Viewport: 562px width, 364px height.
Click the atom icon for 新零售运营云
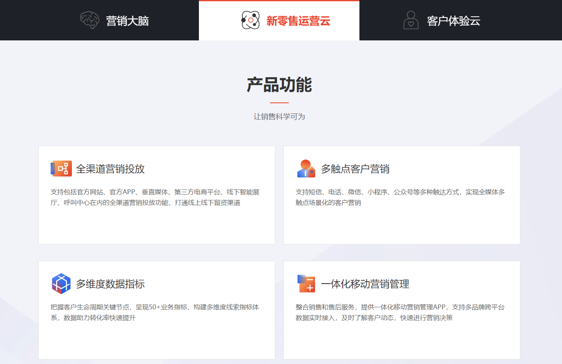coord(250,20)
